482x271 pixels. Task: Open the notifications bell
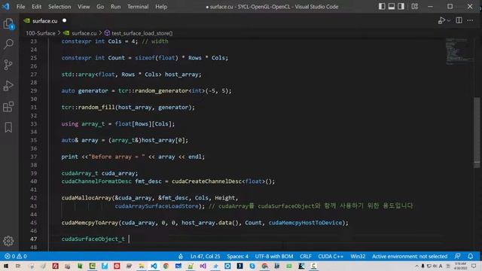(x=470, y=256)
